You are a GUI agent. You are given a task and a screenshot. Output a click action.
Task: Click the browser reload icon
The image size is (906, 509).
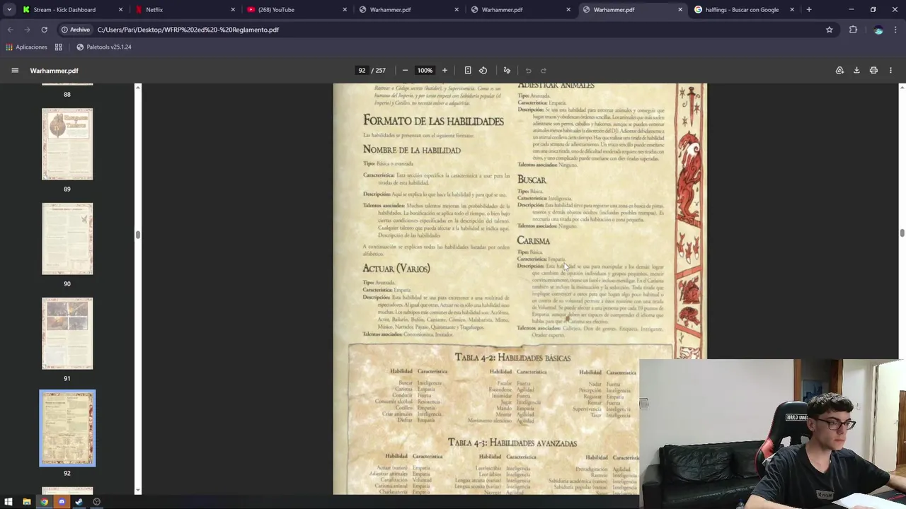pyautogui.click(x=44, y=30)
